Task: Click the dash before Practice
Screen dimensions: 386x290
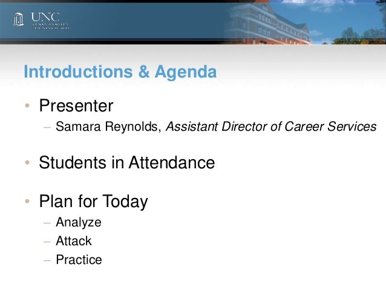Action: tap(47, 261)
